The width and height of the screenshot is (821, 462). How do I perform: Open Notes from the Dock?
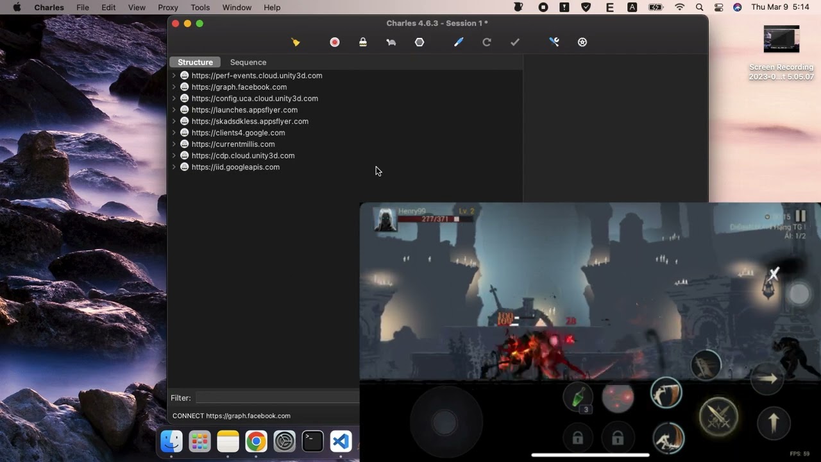(228, 441)
